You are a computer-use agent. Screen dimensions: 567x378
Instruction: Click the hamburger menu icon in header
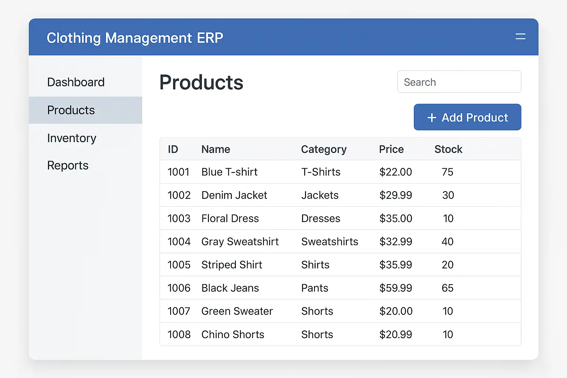pos(520,37)
